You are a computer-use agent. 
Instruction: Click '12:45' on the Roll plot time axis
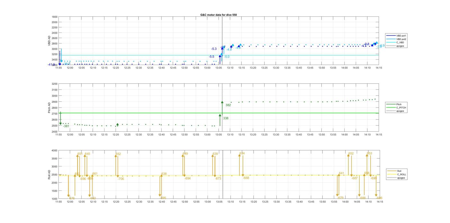[173, 202]
